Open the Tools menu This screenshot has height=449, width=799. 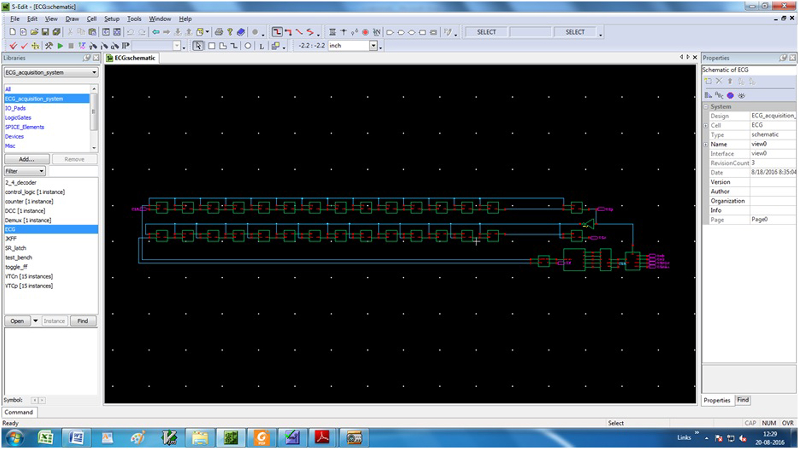click(134, 19)
